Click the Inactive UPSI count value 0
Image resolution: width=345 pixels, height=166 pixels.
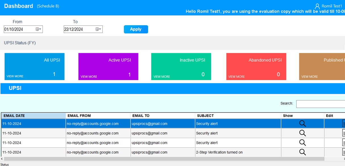click(x=203, y=74)
